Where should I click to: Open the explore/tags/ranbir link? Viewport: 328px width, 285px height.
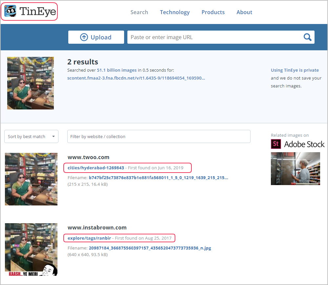point(89,238)
